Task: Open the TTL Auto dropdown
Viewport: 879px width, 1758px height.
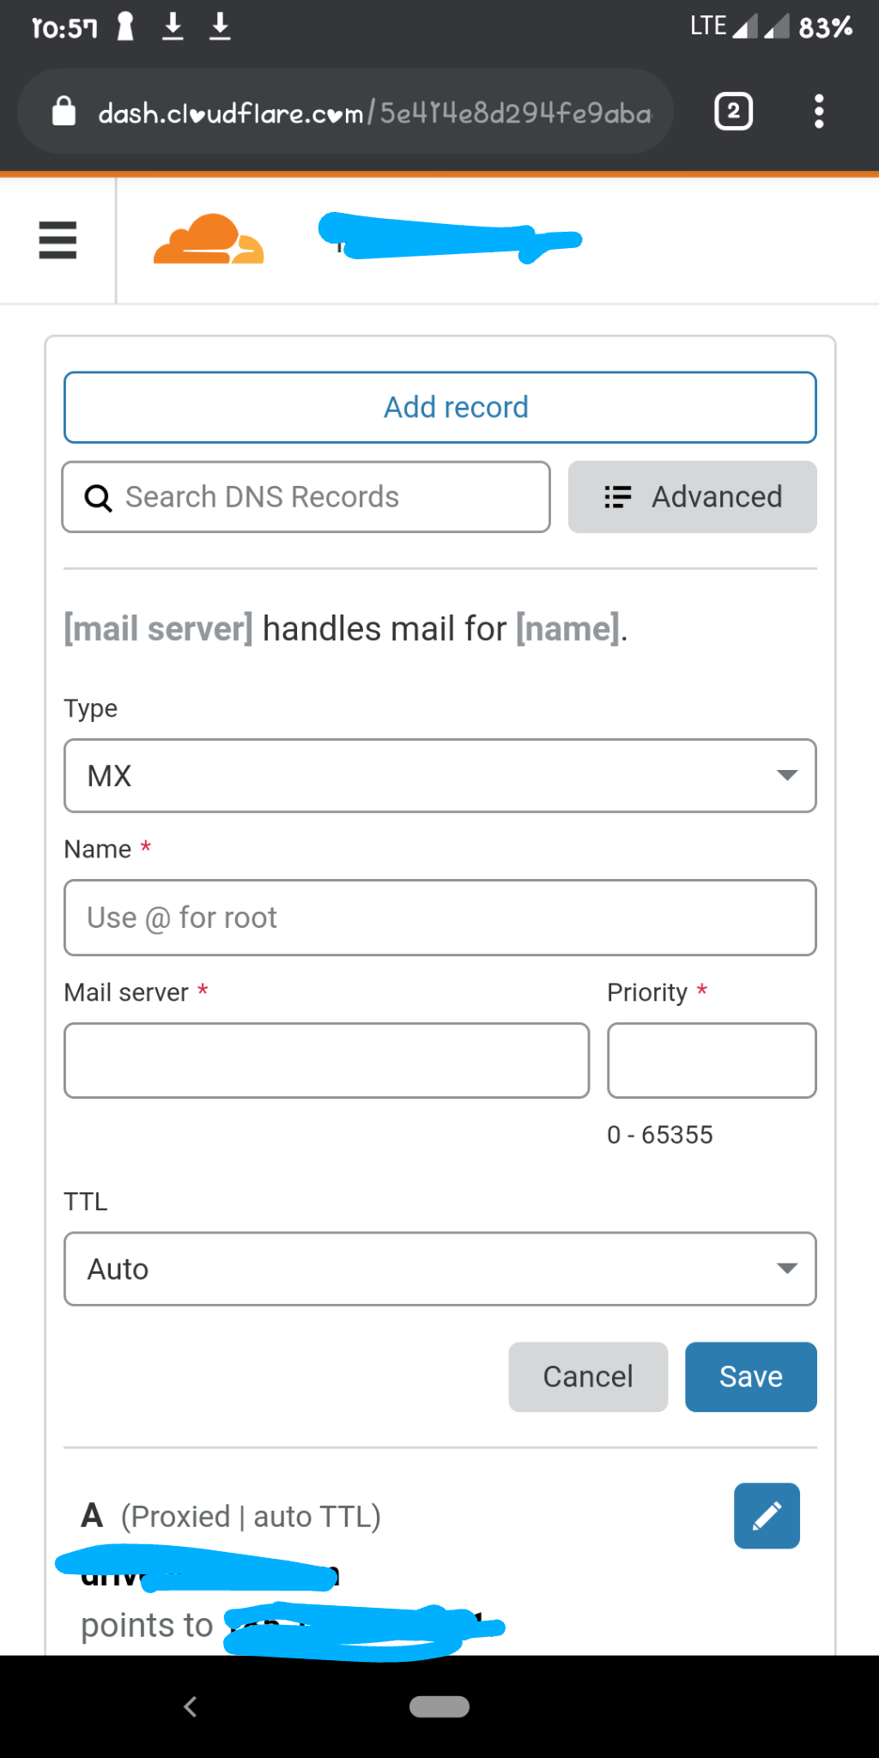Action: pyautogui.click(x=439, y=1269)
